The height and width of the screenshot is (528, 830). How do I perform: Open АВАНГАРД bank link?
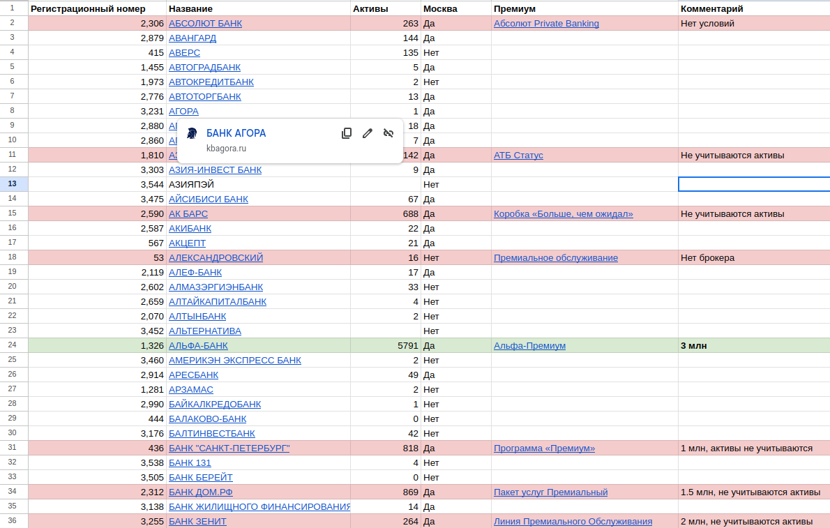tap(192, 38)
